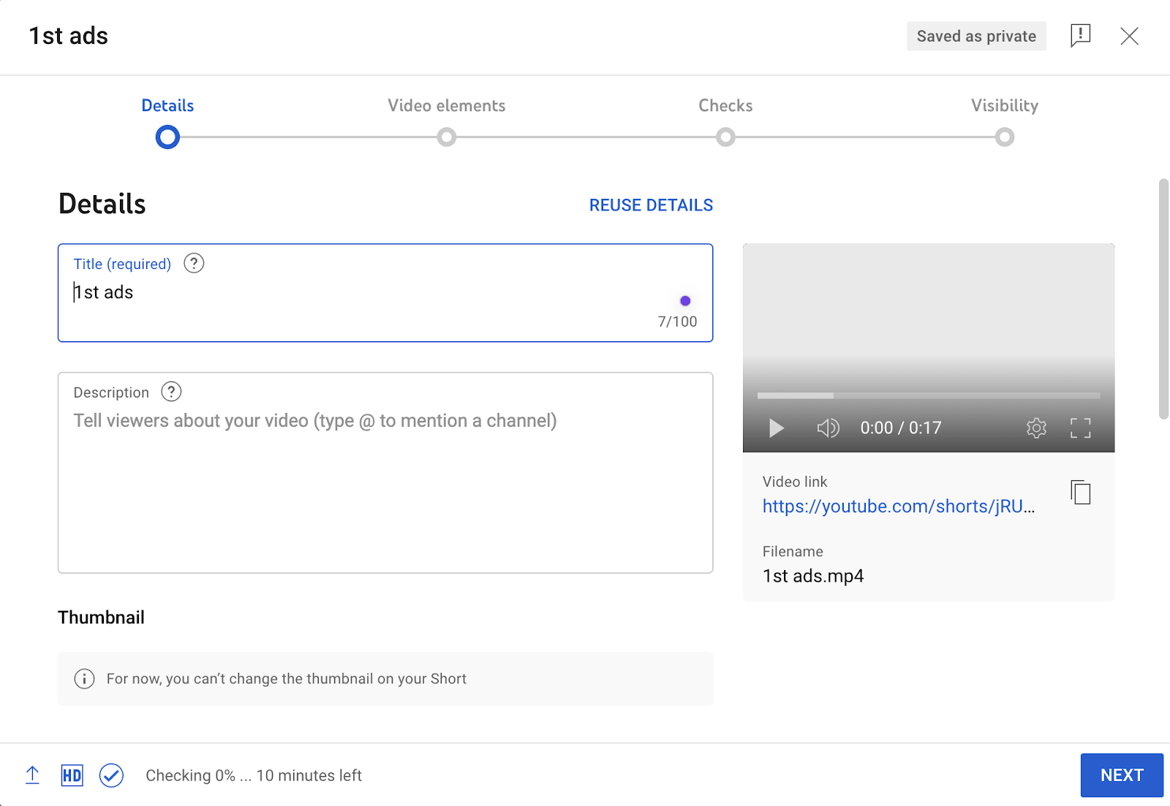Screen dimensions: 1170x806
Task: Go to the Checks step
Action: (x=725, y=105)
